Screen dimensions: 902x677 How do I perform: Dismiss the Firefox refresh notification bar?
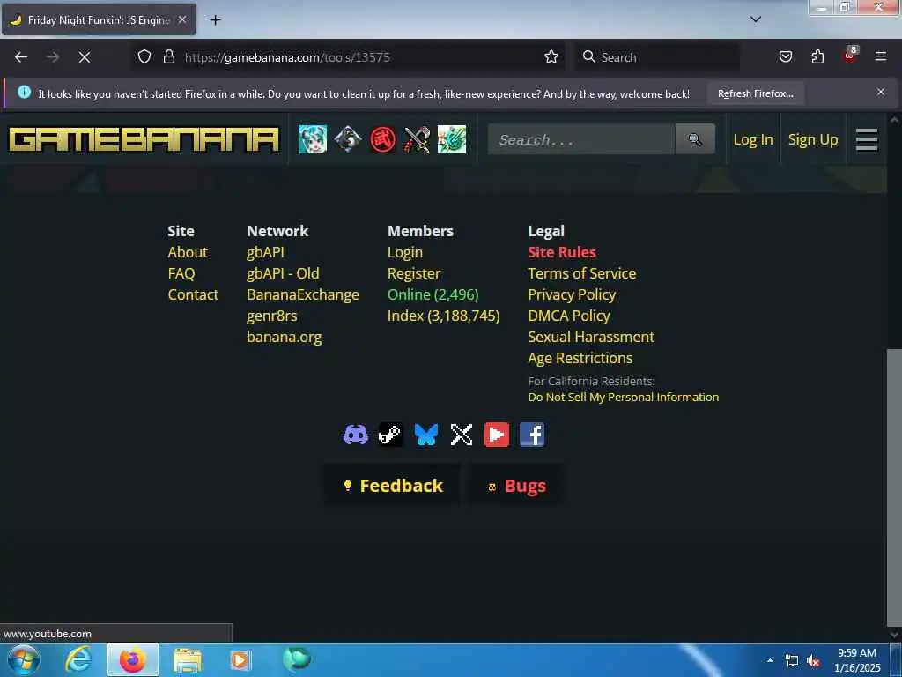coord(881,92)
